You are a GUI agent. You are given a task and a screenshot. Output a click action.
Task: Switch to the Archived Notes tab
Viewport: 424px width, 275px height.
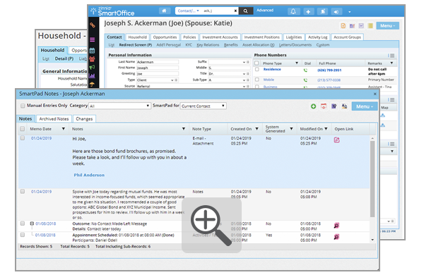click(x=54, y=118)
